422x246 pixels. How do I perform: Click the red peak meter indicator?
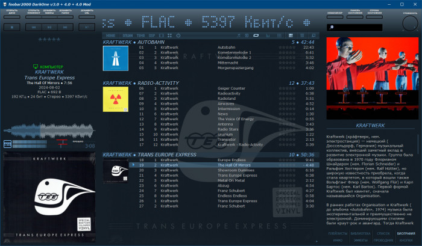click(x=61, y=143)
